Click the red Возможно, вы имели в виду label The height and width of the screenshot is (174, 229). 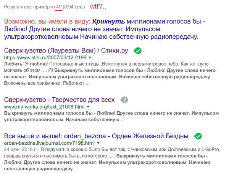47,22
